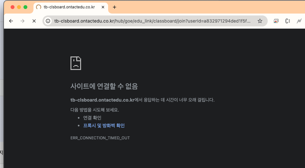Close the window with red button
Image resolution: width=305 pixels, height=168 pixels.
[13, 7]
